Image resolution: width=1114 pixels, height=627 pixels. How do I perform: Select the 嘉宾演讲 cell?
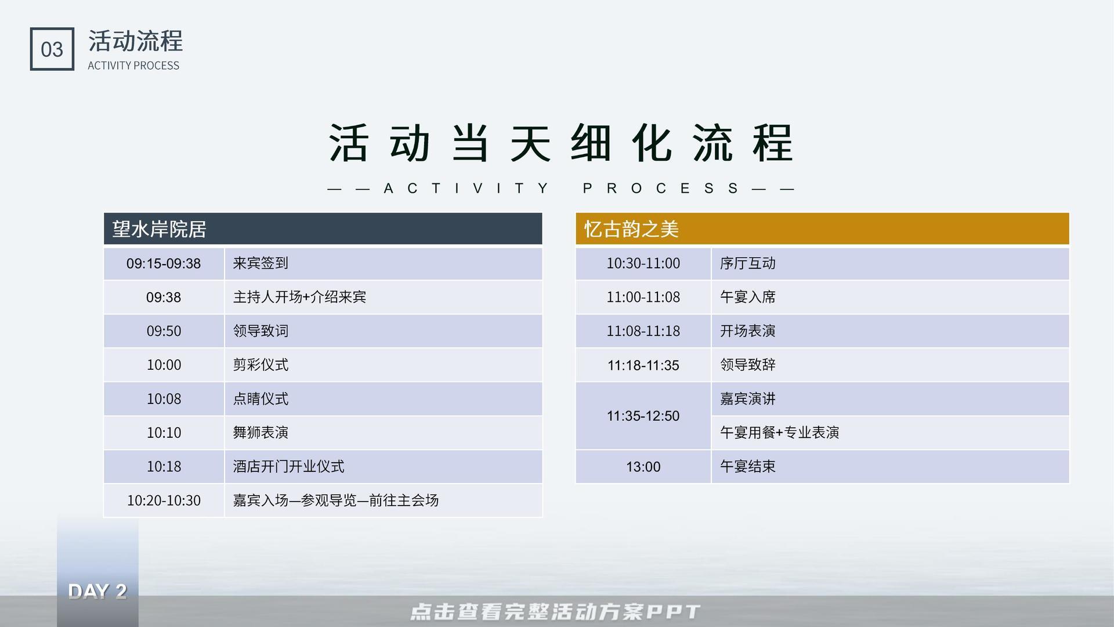coord(890,399)
